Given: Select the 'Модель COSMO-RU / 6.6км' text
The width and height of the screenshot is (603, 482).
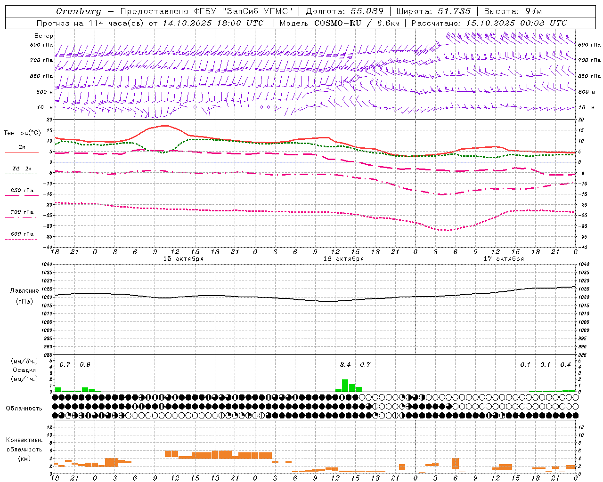Looking at the screenshot, I should click(x=340, y=23).
